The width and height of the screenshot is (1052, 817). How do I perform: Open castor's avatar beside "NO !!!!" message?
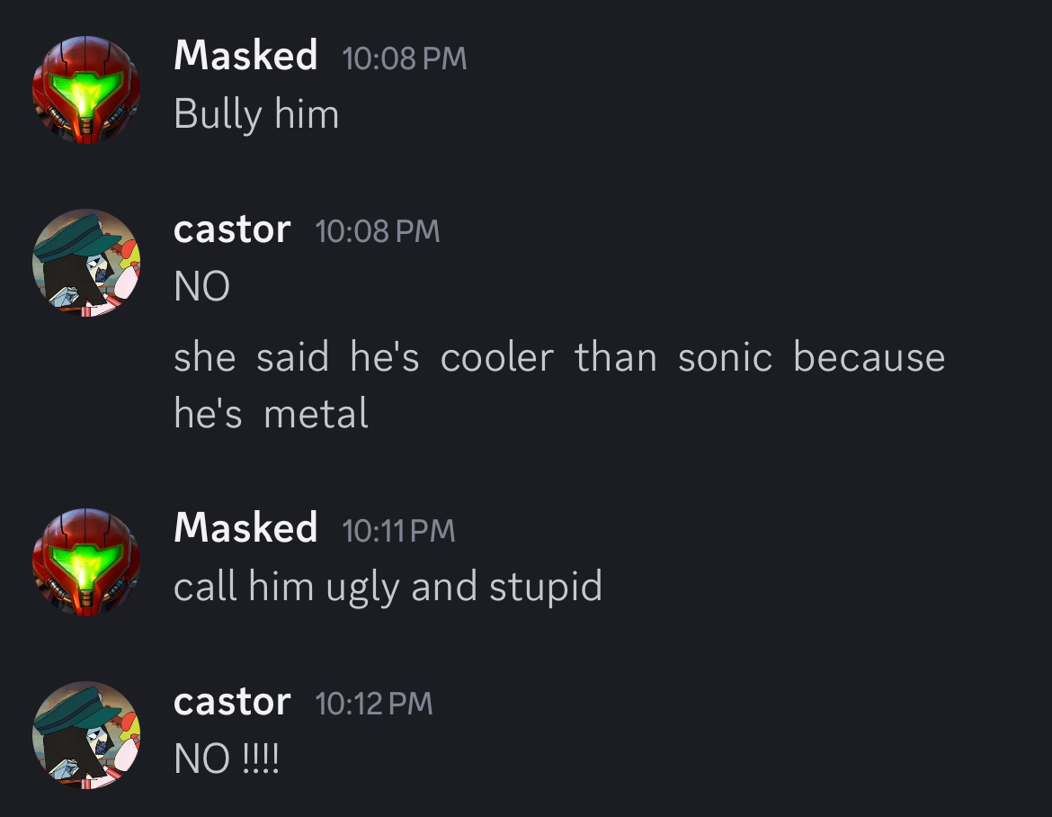coord(86,735)
